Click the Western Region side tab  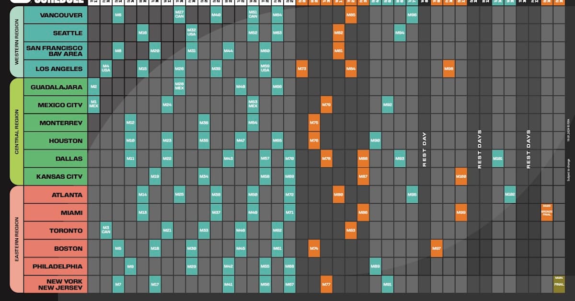(16, 42)
